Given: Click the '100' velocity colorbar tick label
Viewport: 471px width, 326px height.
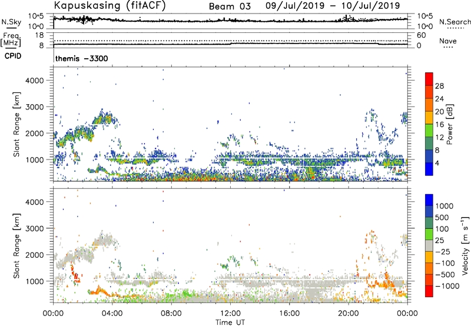Looking at the screenshot, I should click(442, 229).
